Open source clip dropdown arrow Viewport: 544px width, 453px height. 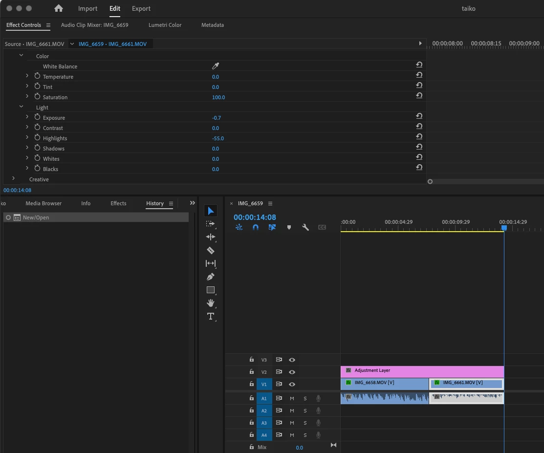click(x=72, y=43)
